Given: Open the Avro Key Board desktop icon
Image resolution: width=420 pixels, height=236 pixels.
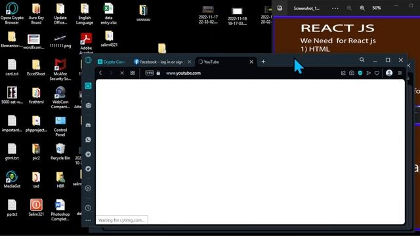Looking at the screenshot, I should (x=36, y=14).
